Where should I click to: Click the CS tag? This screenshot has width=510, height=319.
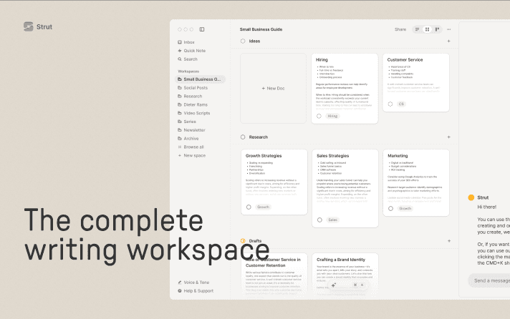tap(401, 104)
